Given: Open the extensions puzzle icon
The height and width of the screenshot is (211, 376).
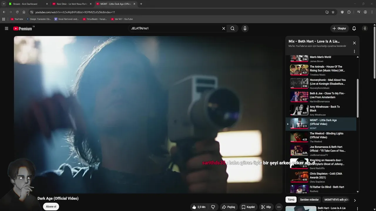Looking at the screenshot, I should (349, 12).
